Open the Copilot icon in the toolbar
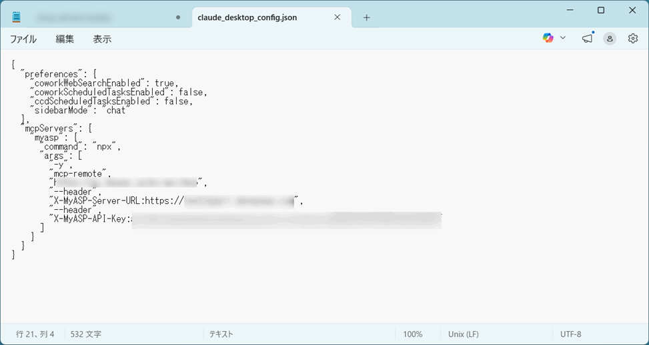 point(548,39)
